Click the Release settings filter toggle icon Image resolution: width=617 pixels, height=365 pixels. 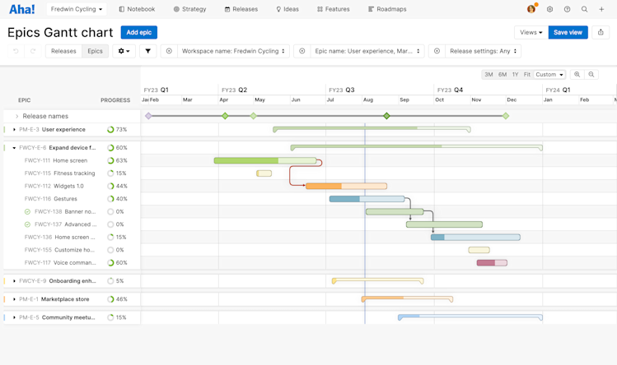(437, 51)
